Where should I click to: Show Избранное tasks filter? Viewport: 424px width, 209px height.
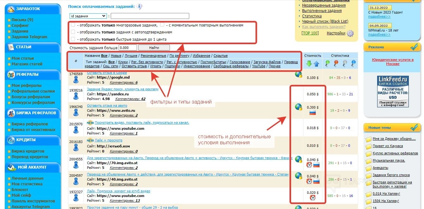pos(201,56)
